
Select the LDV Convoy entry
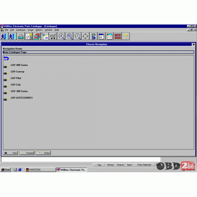click(18, 72)
